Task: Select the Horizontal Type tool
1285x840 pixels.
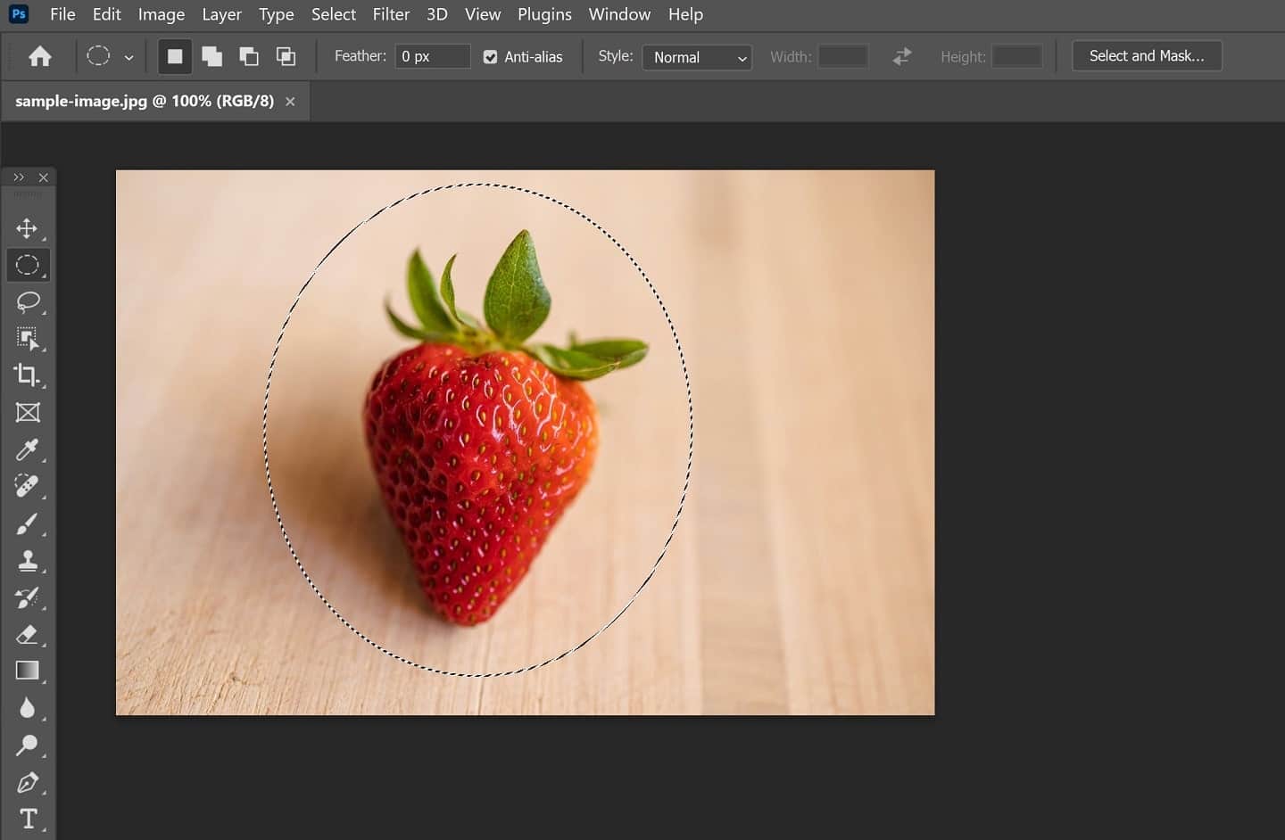Action: (28, 819)
